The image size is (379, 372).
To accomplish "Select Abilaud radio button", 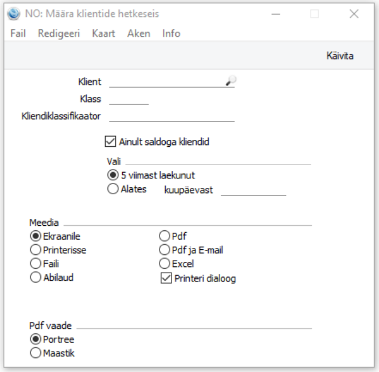I will click(35, 277).
